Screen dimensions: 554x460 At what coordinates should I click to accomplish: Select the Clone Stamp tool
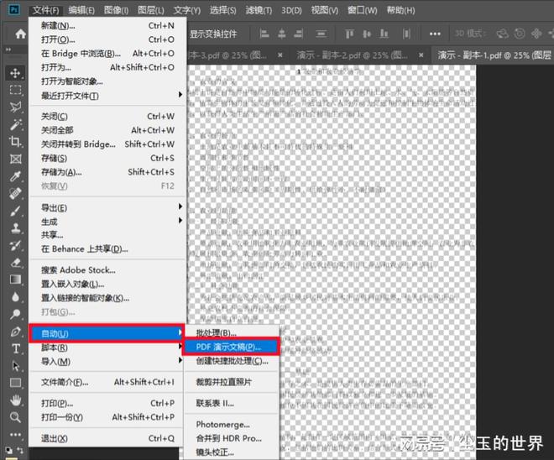(x=15, y=227)
